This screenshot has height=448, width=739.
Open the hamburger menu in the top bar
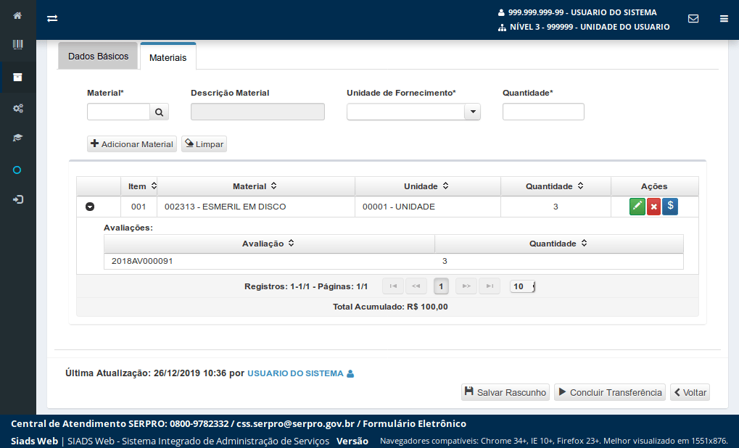tap(724, 18)
